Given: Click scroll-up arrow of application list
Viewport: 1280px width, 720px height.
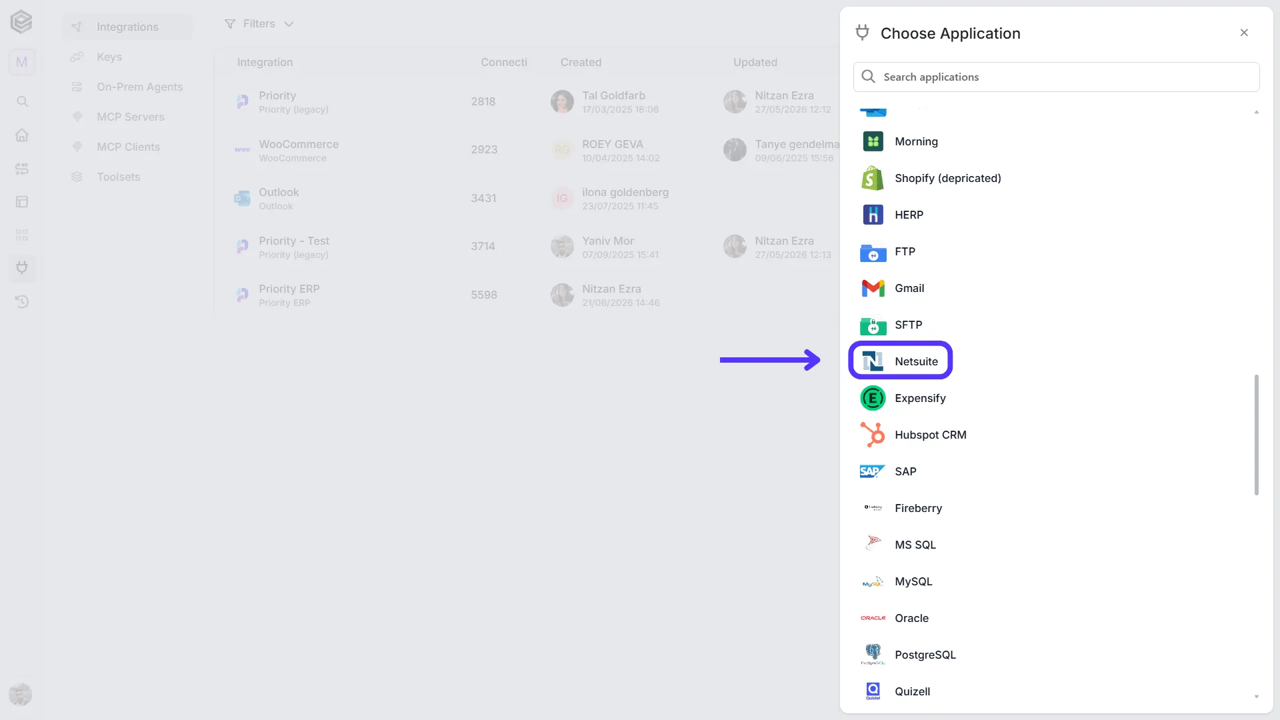Looking at the screenshot, I should click(1257, 112).
